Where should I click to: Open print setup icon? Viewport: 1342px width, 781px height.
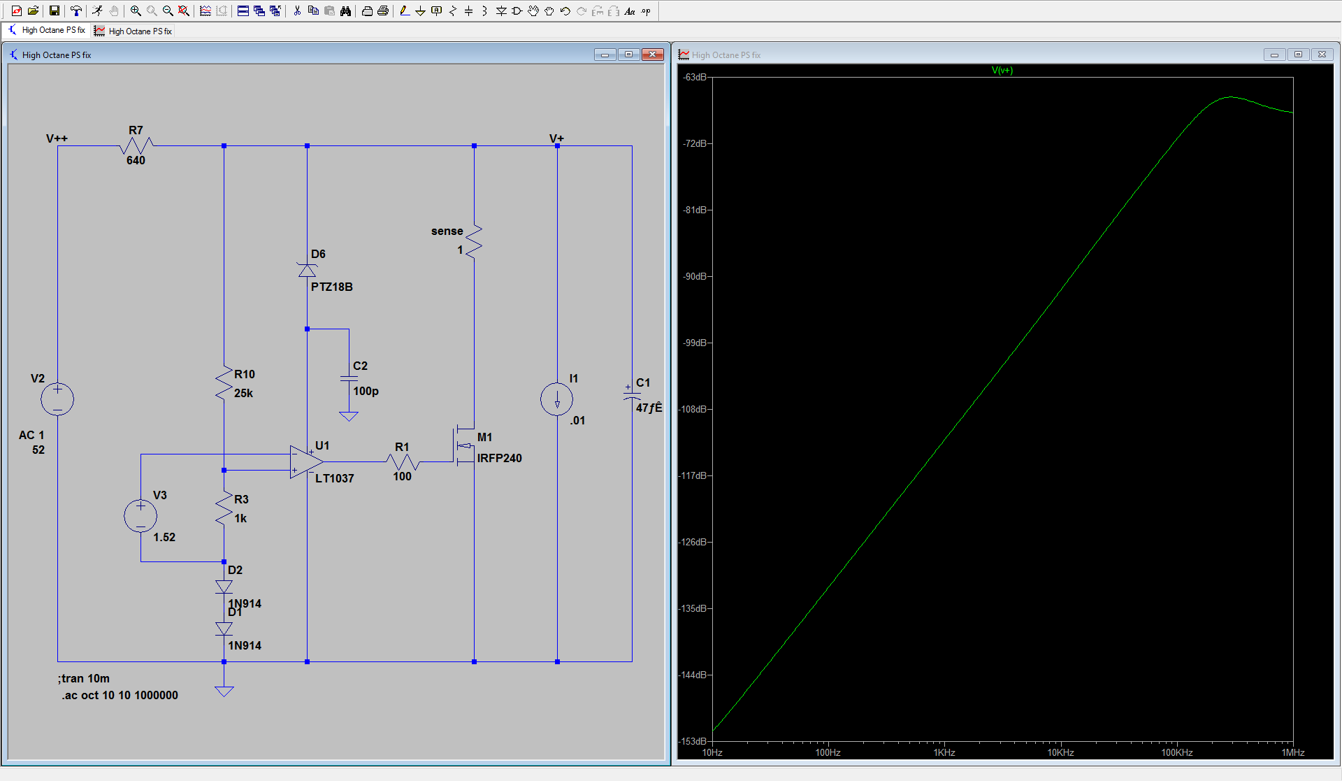367,10
